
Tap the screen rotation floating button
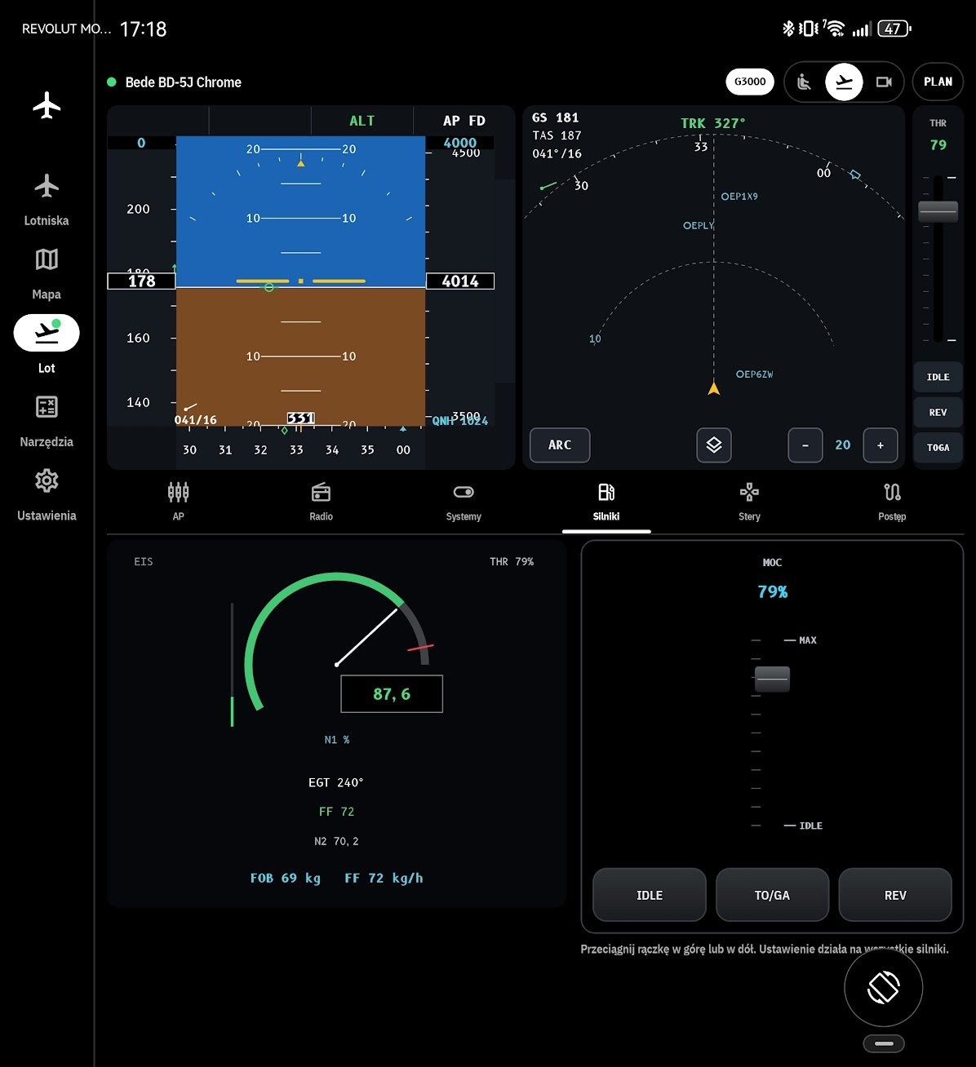(884, 988)
